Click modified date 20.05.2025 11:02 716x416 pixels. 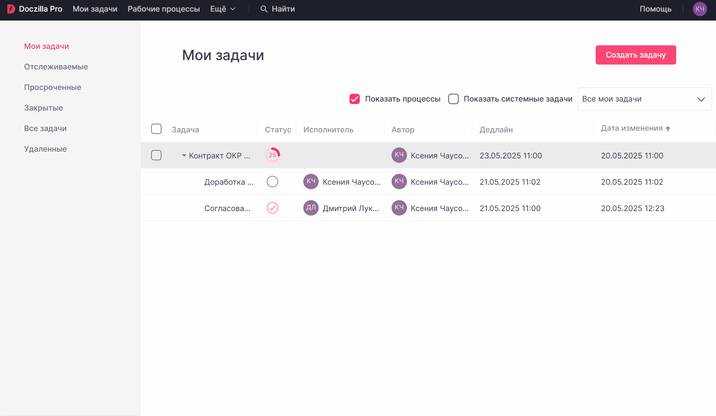632,182
